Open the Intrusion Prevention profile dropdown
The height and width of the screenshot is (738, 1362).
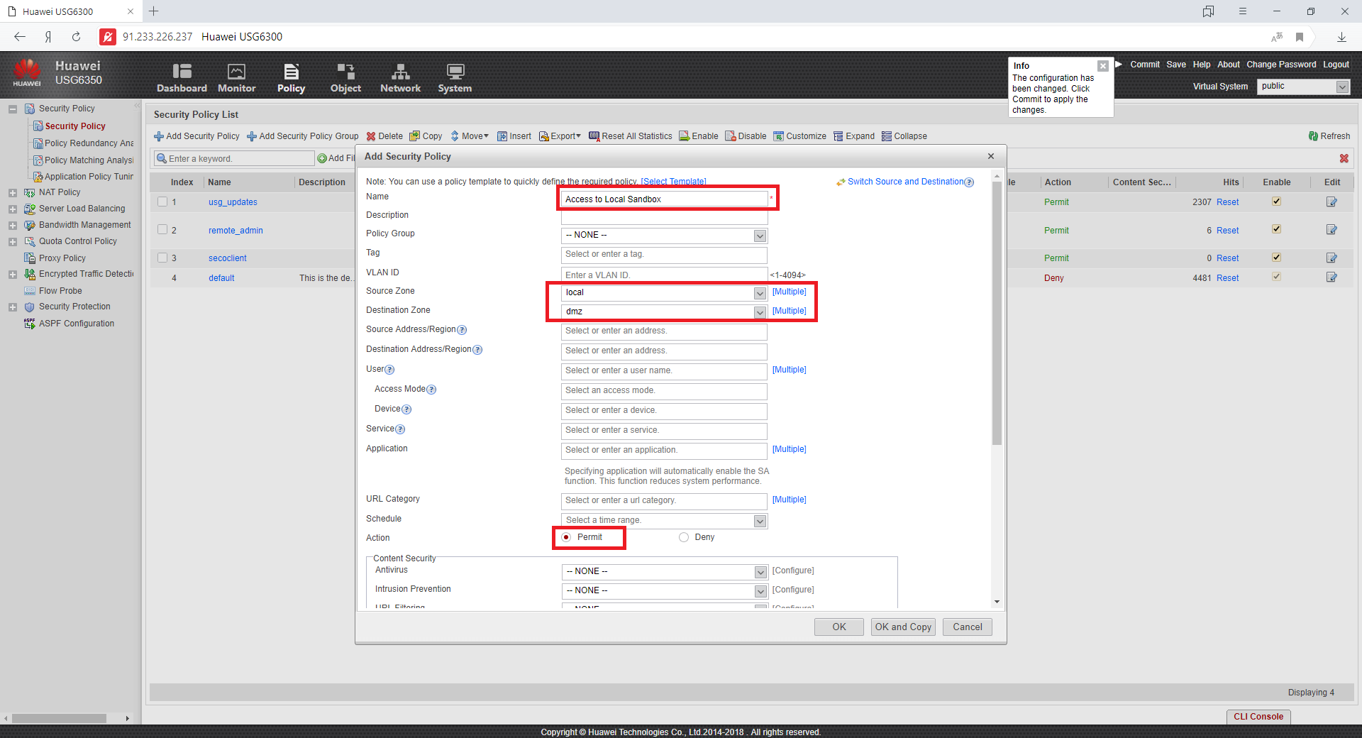(x=760, y=591)
